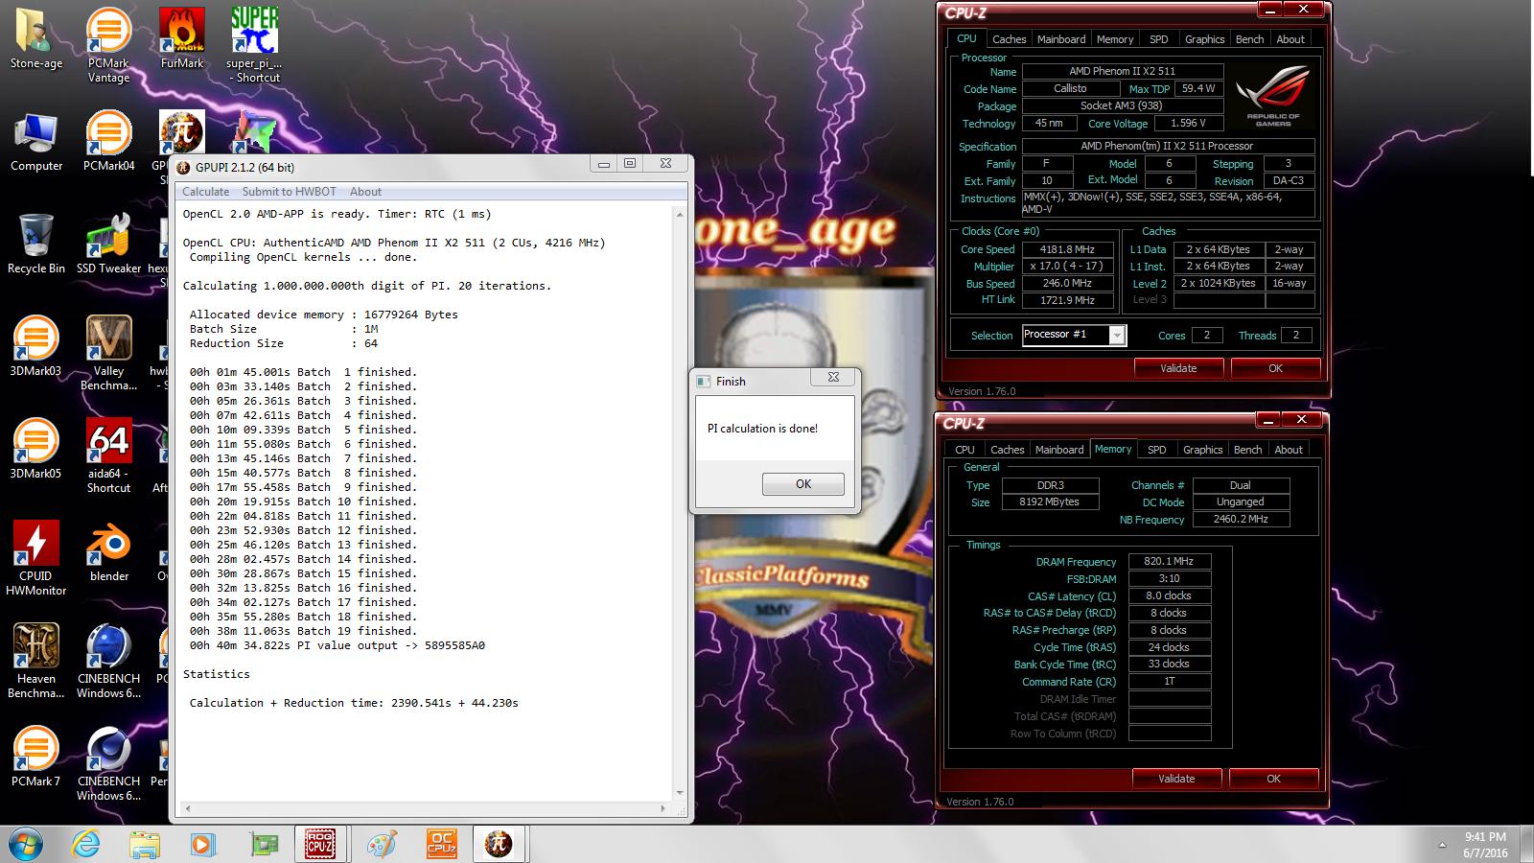This screenshot has width=1534, height=863.
Task: Open Paint from taskbar
Action: [381, 844]
